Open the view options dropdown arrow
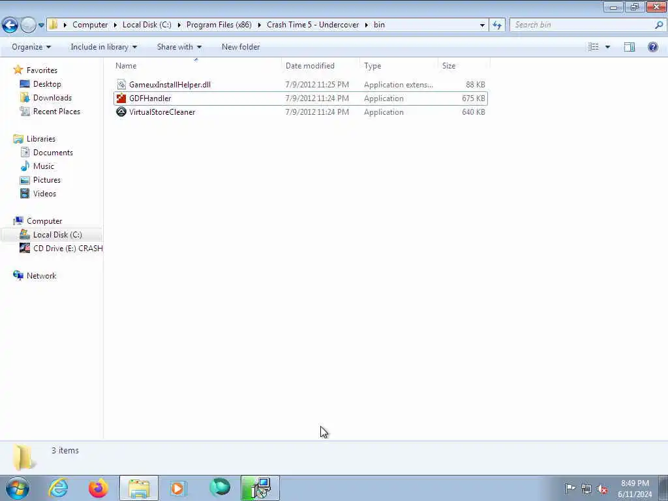This screenshot has height=501, width=668. (x=607, y=47)
